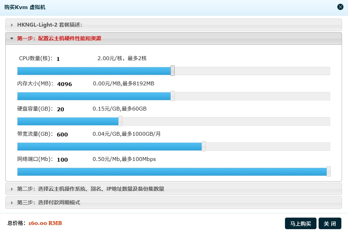348x233 pixels.
Task: Open 第三步：选择付款周期模式 header
Action: coord(174,203)
